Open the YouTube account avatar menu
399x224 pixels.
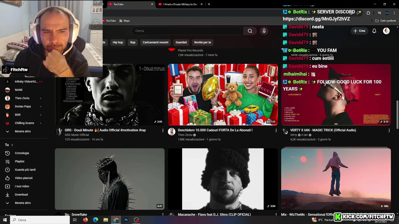(386, 31)
